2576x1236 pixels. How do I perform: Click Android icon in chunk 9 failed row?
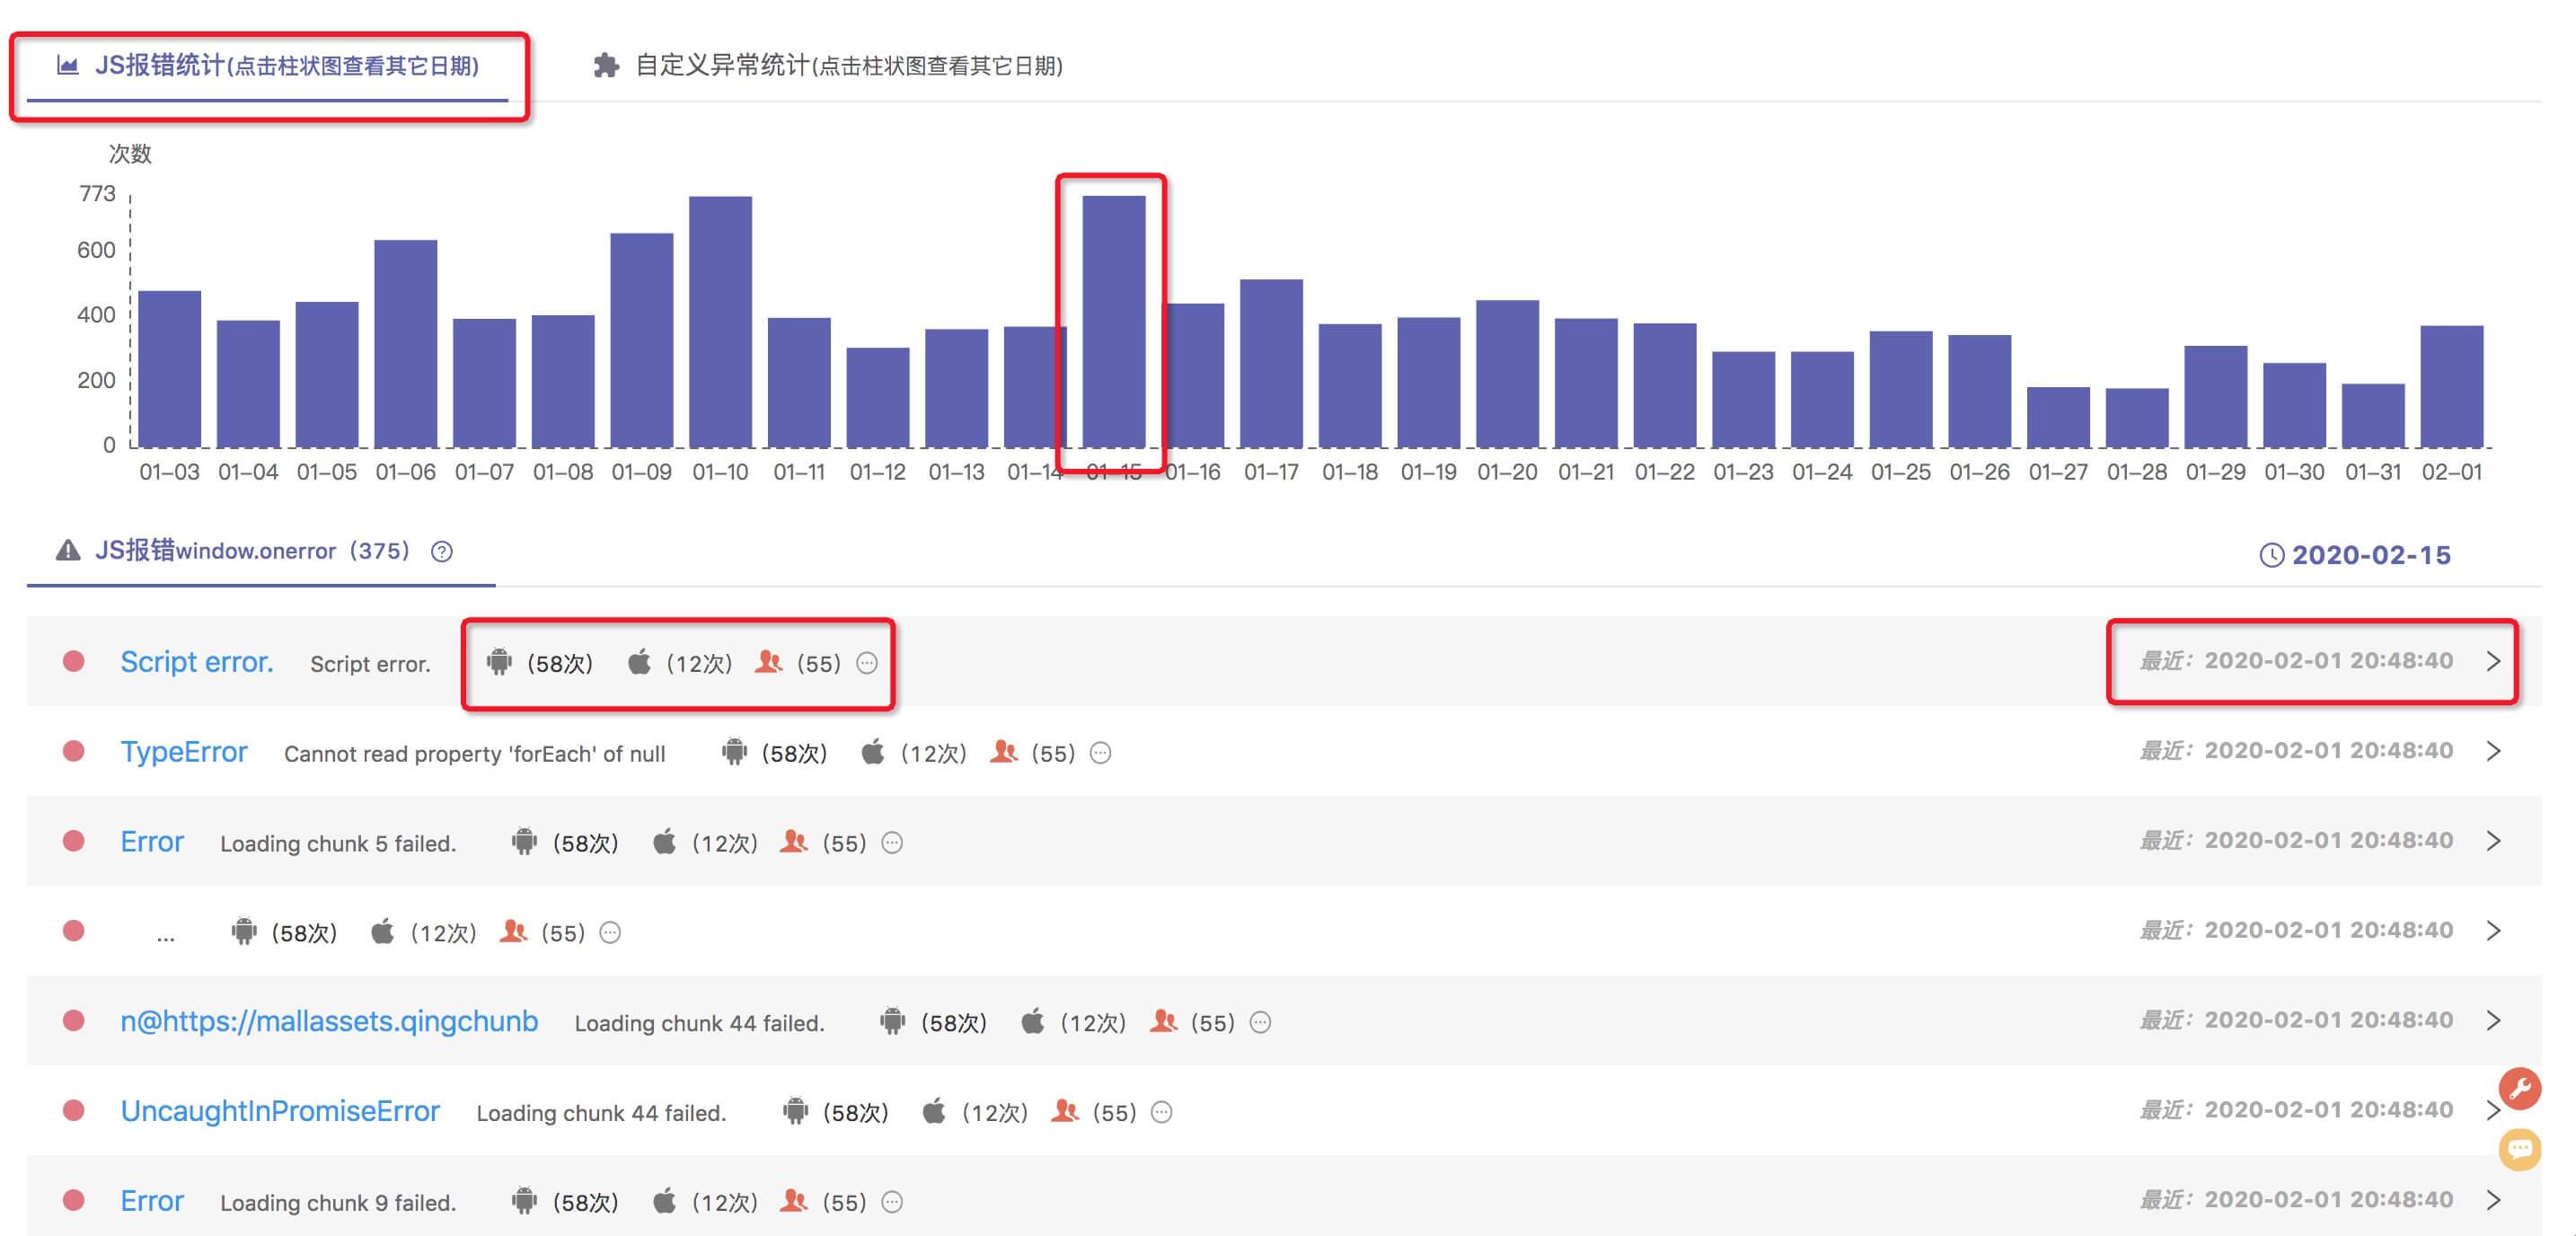524,1201
